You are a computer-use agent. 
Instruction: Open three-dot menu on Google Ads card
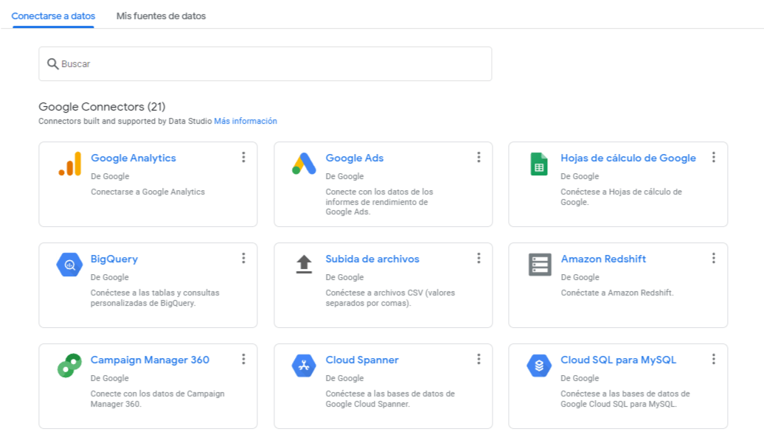click(x=479, y=158)
